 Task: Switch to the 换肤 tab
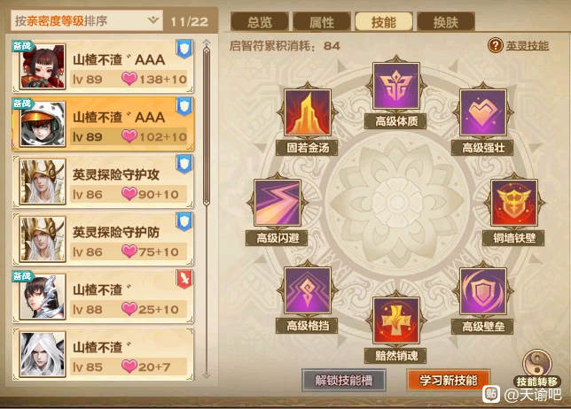(446, 22)
